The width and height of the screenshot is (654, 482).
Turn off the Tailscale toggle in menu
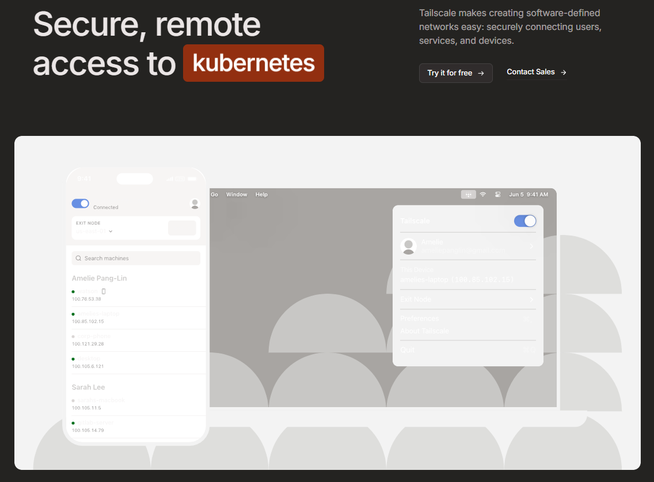pos(524,221)
